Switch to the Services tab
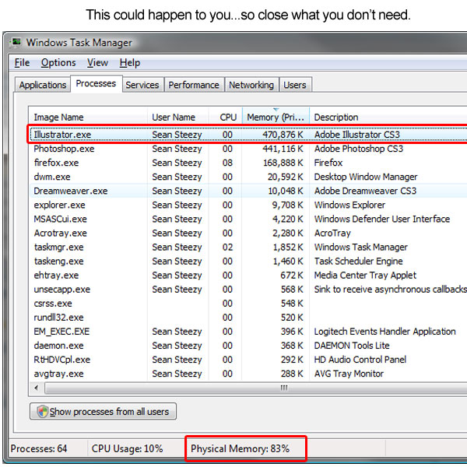Screen dimensions: 467x467 tap(142, 85)
